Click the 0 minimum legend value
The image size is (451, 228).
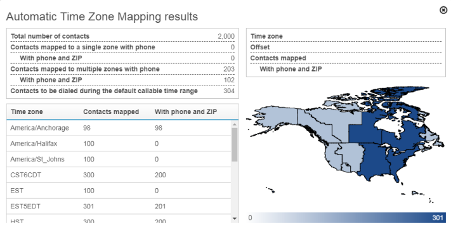[x=250, y=217]
